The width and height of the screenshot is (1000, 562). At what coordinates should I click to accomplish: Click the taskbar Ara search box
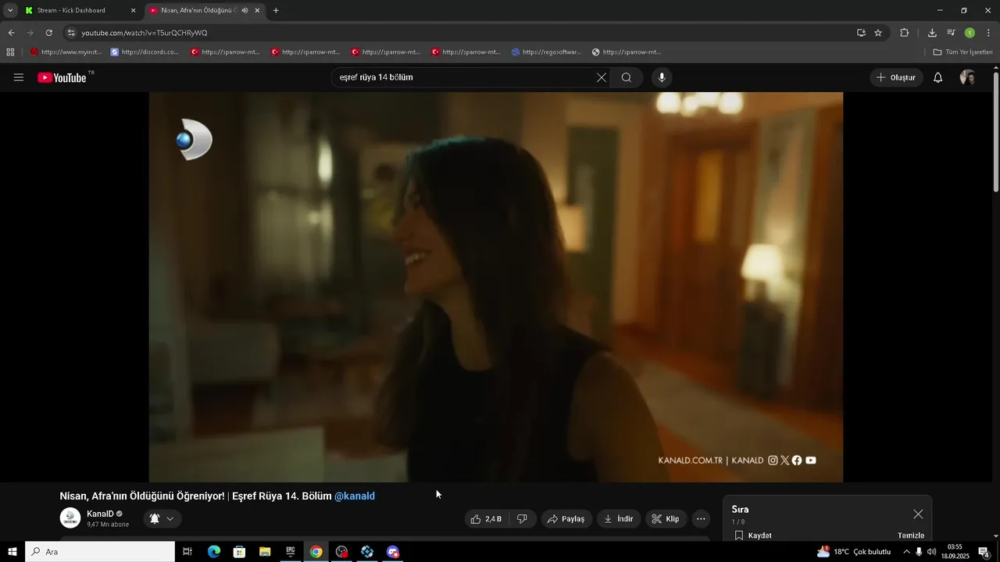click(100, 552)
